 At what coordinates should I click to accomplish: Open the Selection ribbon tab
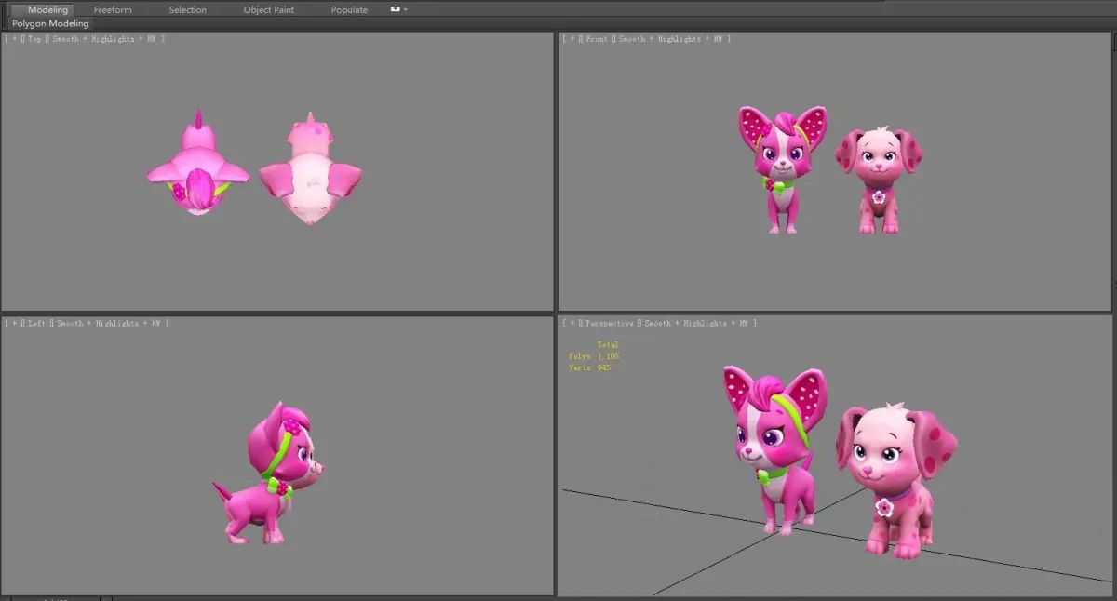[187, 9]
